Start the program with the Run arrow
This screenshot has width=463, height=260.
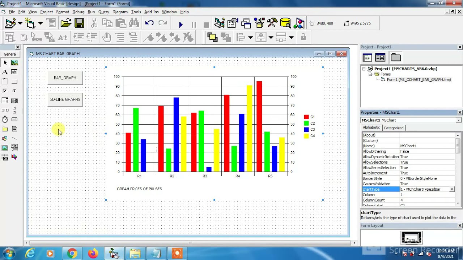181,24
